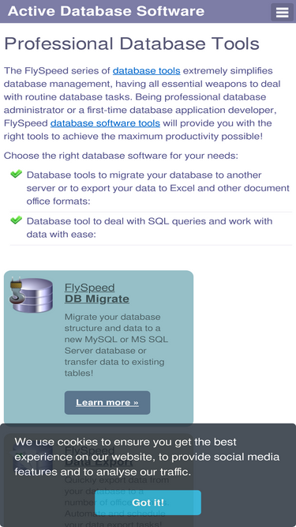
Task: Dismiss cookie notice with 'Got it!'
Action: (148, 503)
